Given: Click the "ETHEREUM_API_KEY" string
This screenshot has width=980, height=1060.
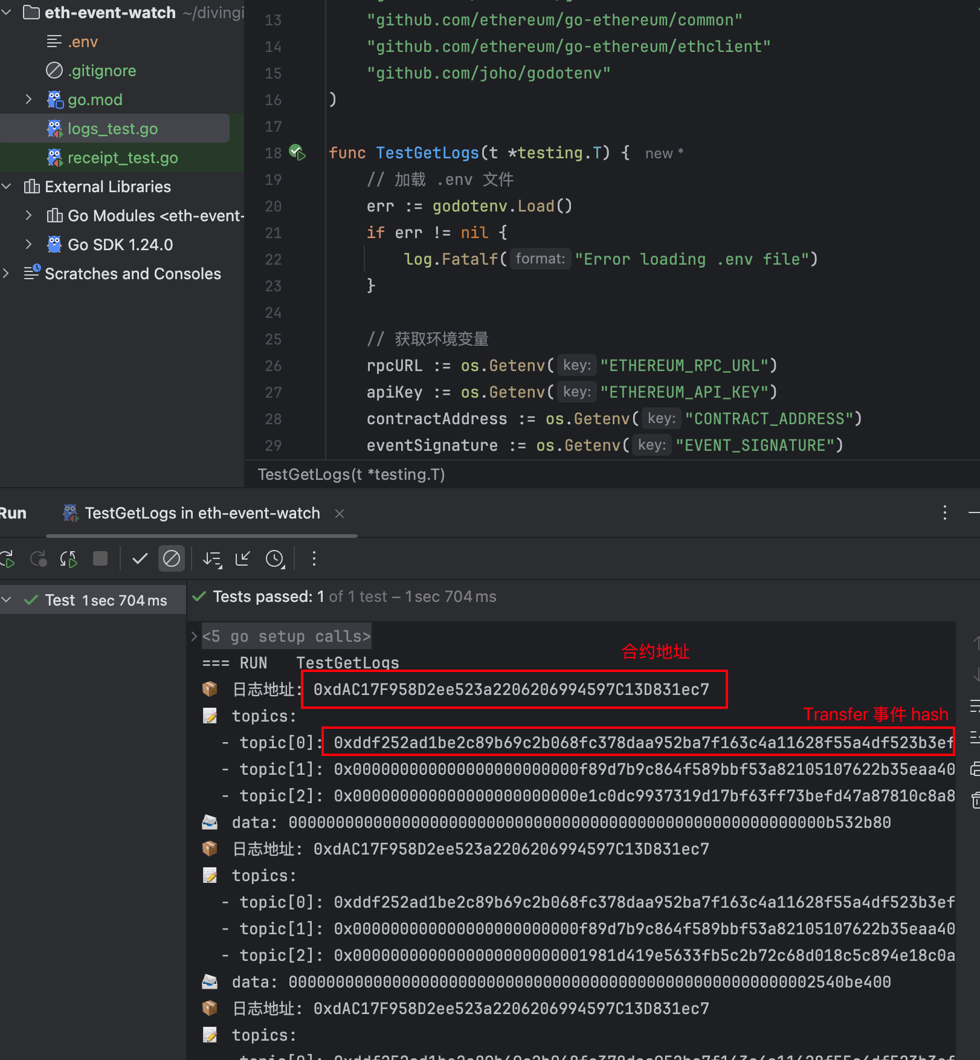Looking at the screenshot, I should point(684,392).
